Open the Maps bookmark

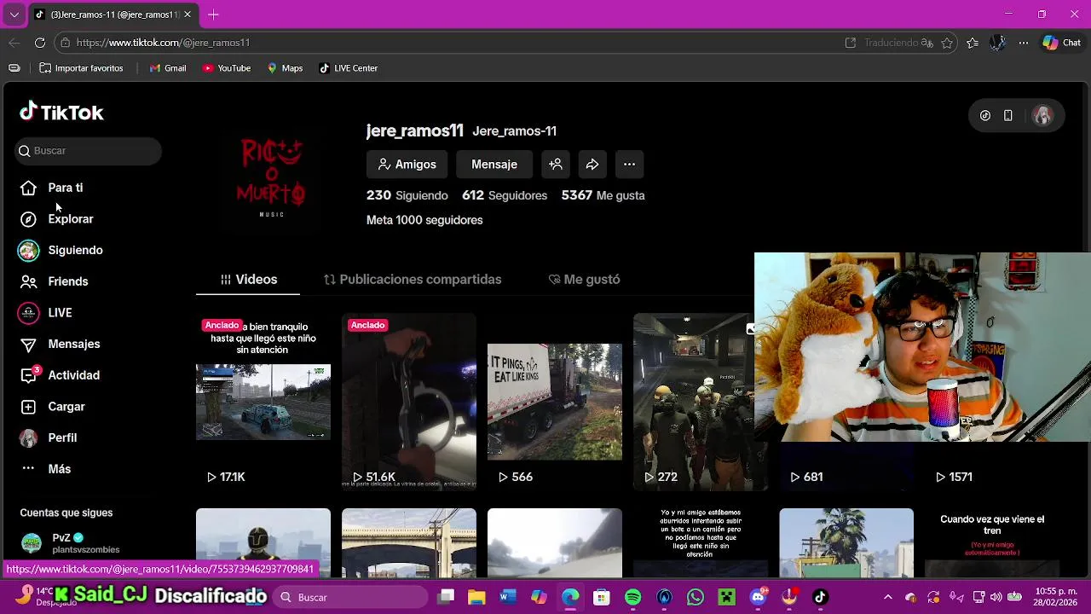click(x=285, y=68)
